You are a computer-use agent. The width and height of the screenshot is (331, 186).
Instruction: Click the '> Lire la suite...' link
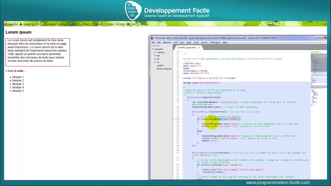coord(16,71)
